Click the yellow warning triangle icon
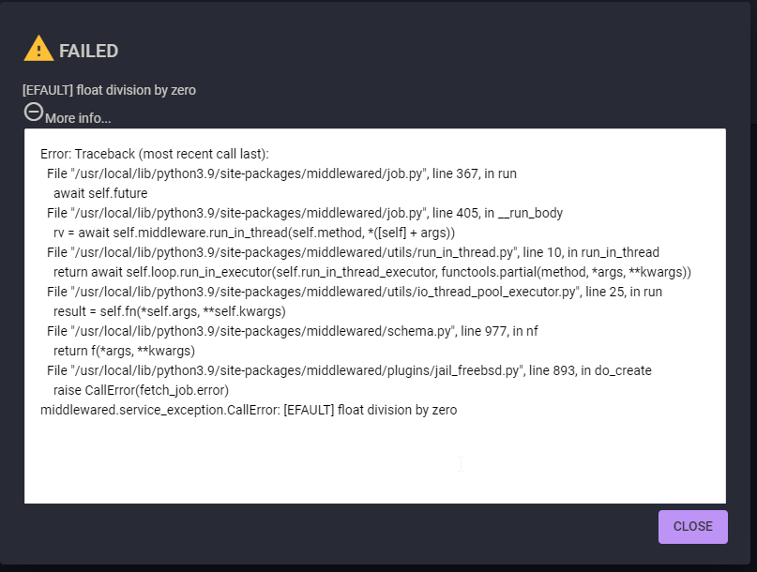The width and height of the screenshot is (757, 572). coord(38,48)
